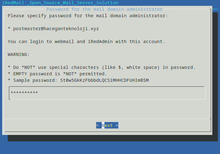The image size is (220, 154).
Task: Click the 'You can login to webmail' line
Action: tap(86, 41)
